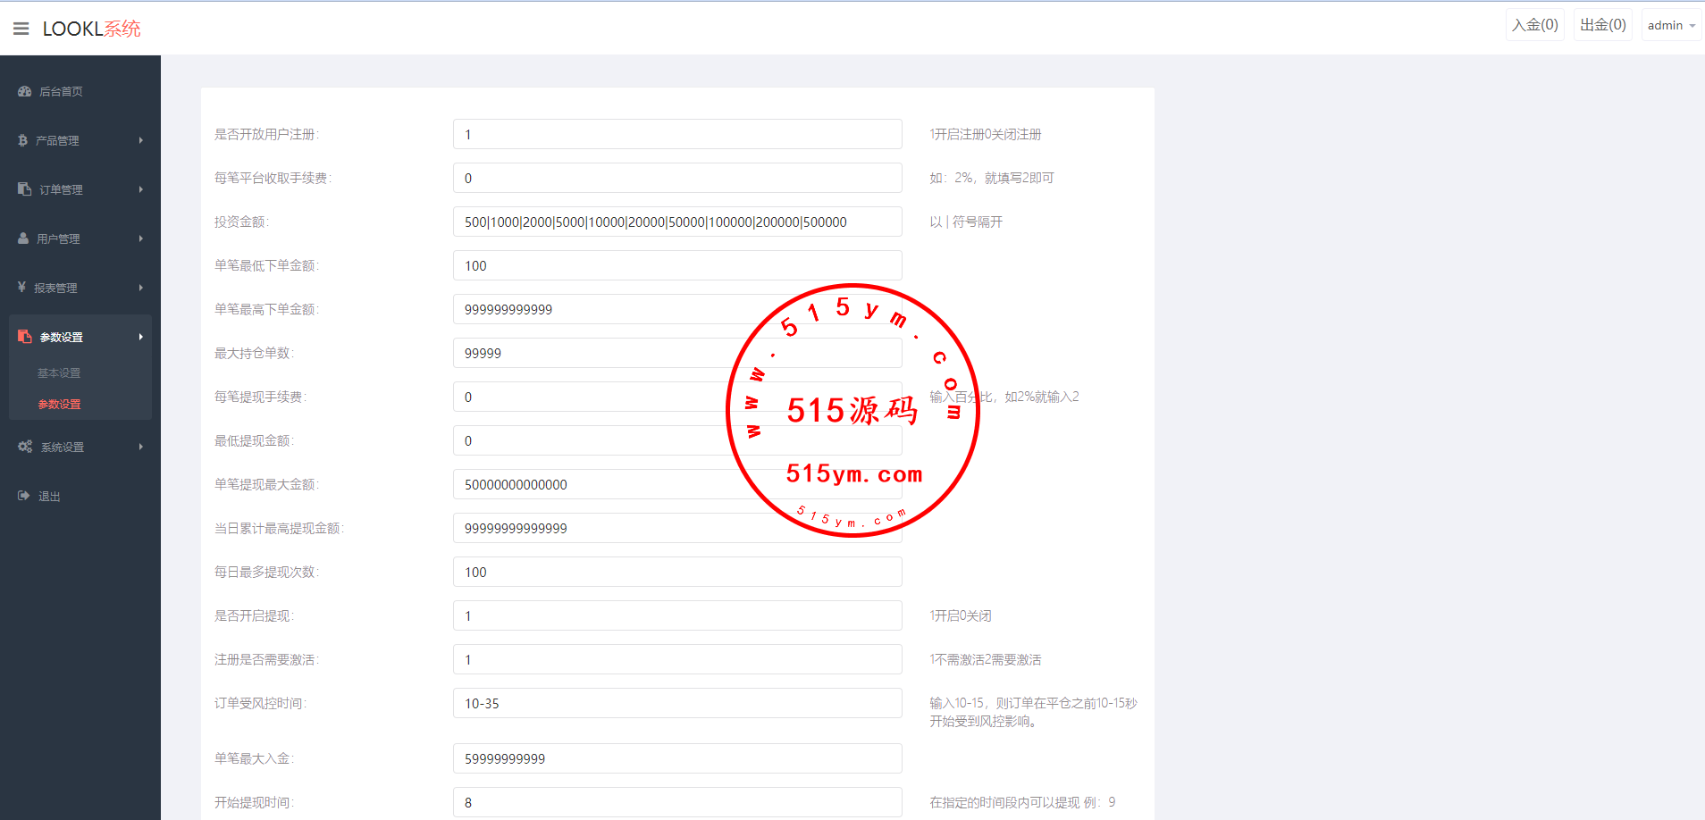1705x820 pixels.
Task: Click the 每日最多提现次数 input field
Action: (x=676, y=572)
